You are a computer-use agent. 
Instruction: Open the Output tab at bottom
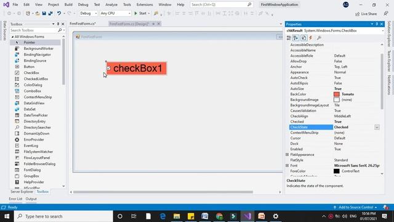tap(31, 199)
